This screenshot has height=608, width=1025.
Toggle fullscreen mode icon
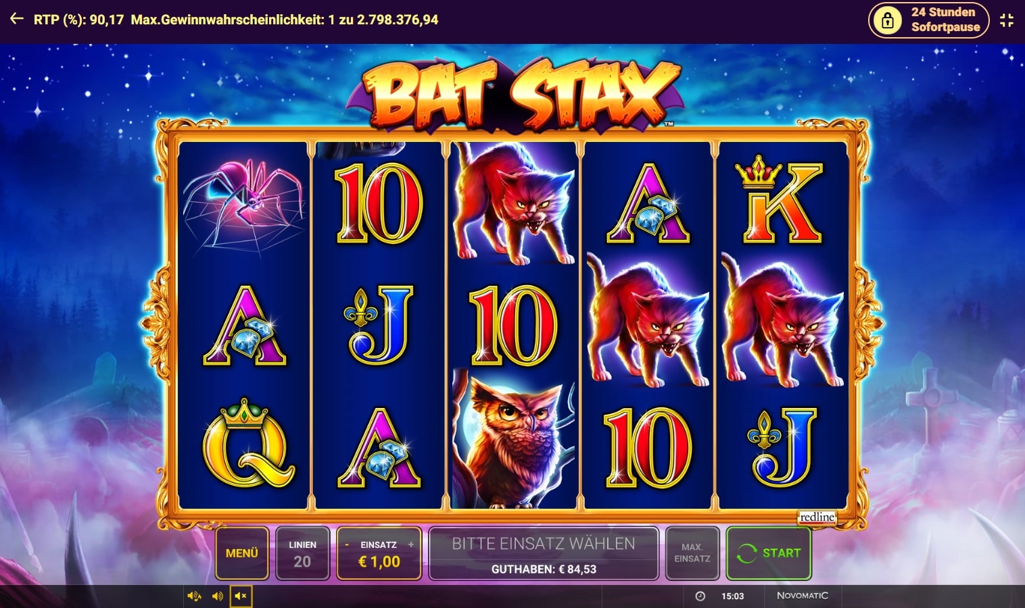click(1007, 20)
